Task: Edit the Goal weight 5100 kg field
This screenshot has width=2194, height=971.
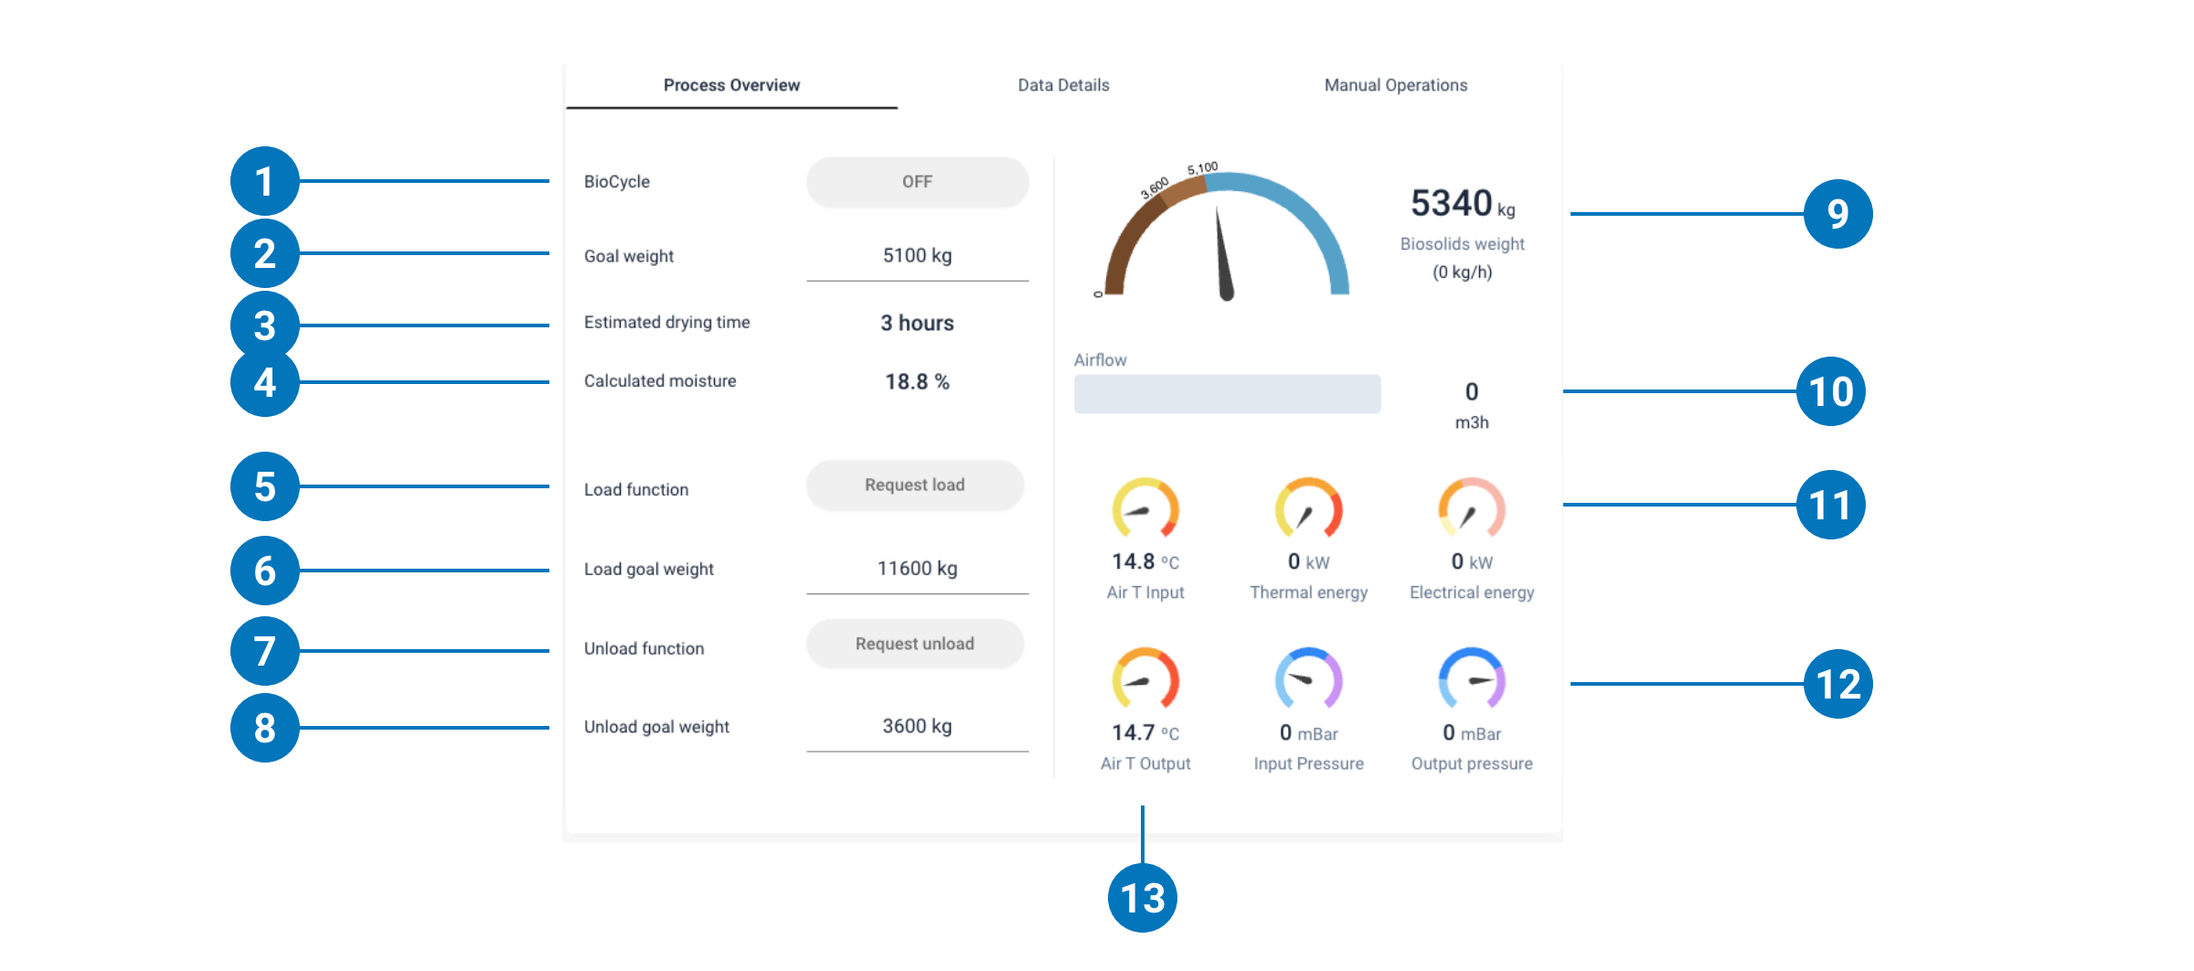Action: point(917,256)
